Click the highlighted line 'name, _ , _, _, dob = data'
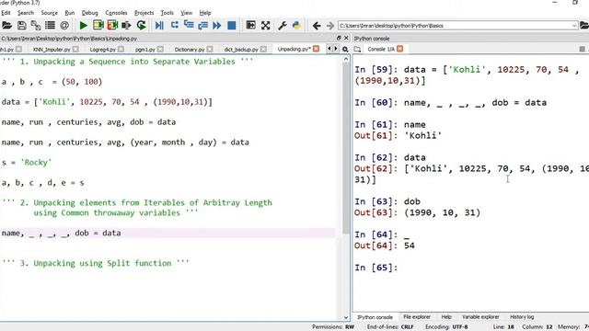589x331 pixels. coord(167,233)
